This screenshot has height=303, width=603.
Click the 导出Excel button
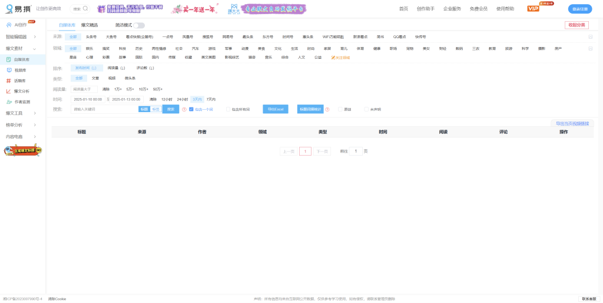coord(276,109)
